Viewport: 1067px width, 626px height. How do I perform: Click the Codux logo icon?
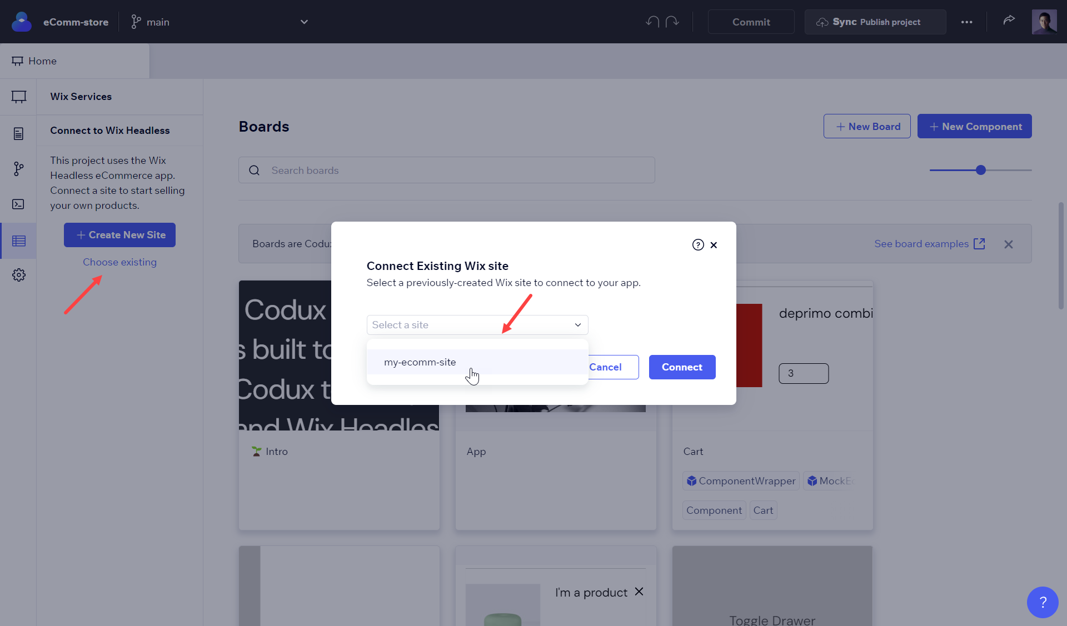coord(21,22)
